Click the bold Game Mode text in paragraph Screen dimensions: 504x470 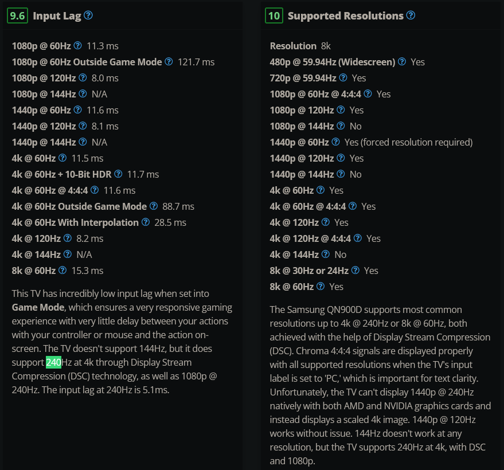click(x=38, y=307)
